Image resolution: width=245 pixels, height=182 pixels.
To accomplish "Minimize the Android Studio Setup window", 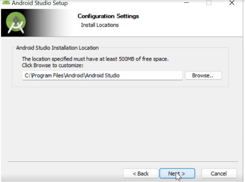I will click(186, 3).
